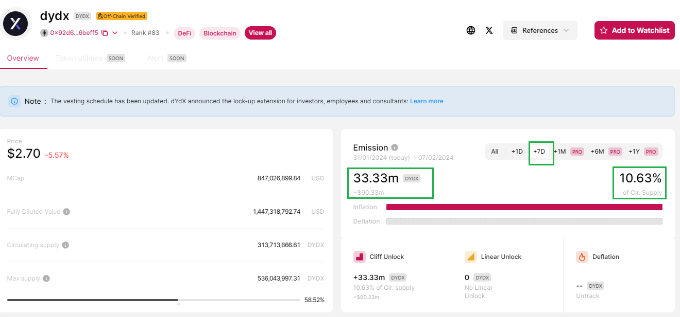Viewport: 680px width, 317px height.
Task: Click the Fully Diluted Value info icon
Action: coord(66,212)
